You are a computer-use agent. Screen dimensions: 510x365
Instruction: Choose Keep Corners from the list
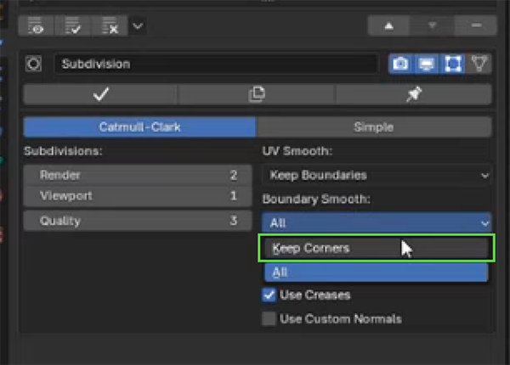tap(376, 248)
